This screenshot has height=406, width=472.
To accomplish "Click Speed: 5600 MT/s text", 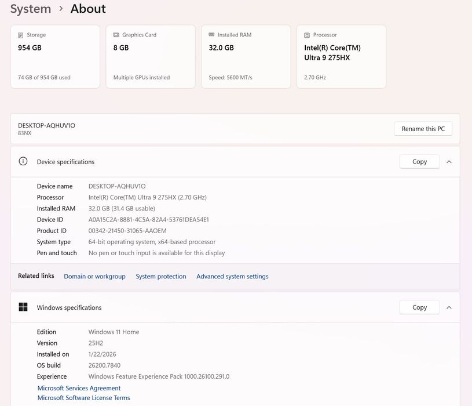I will tap(230, 78).
